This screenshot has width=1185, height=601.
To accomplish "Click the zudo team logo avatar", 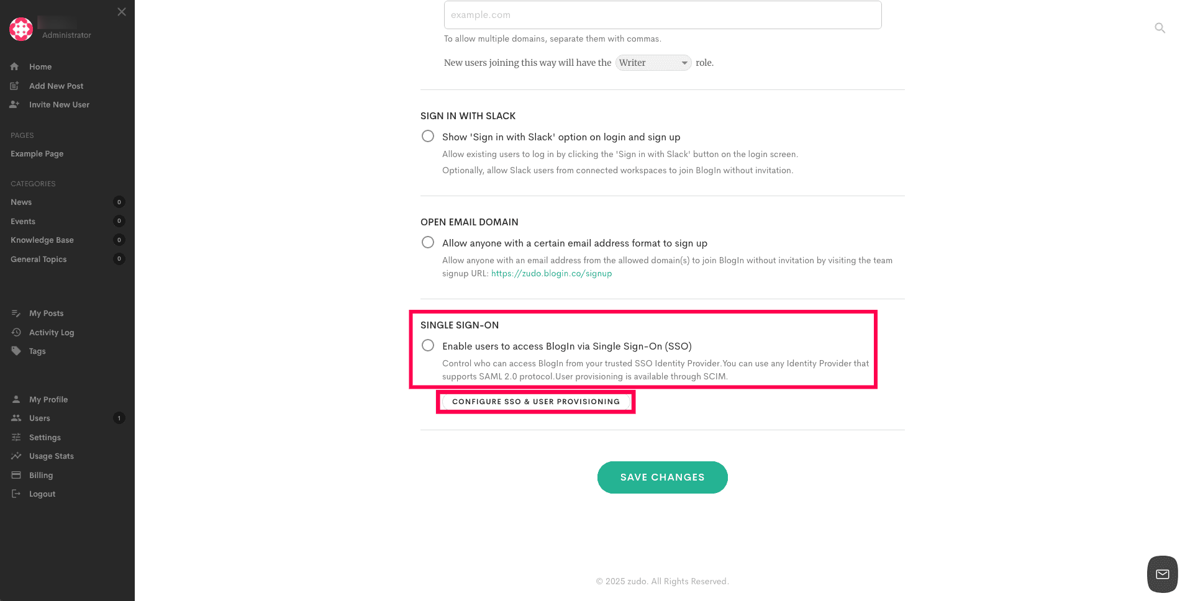I will click(x=21, y=29).
